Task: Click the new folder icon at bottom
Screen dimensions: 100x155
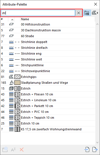Action: 5,149
